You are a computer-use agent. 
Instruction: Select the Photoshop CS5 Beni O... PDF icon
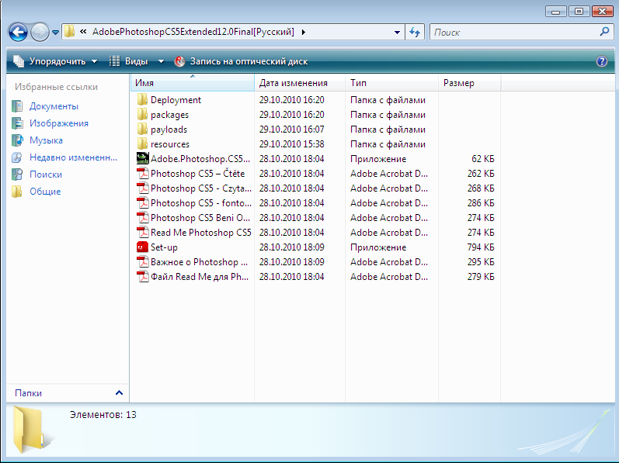point(142,217)
